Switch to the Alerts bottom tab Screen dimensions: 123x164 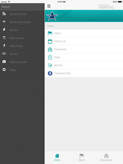tap(82, 158)
